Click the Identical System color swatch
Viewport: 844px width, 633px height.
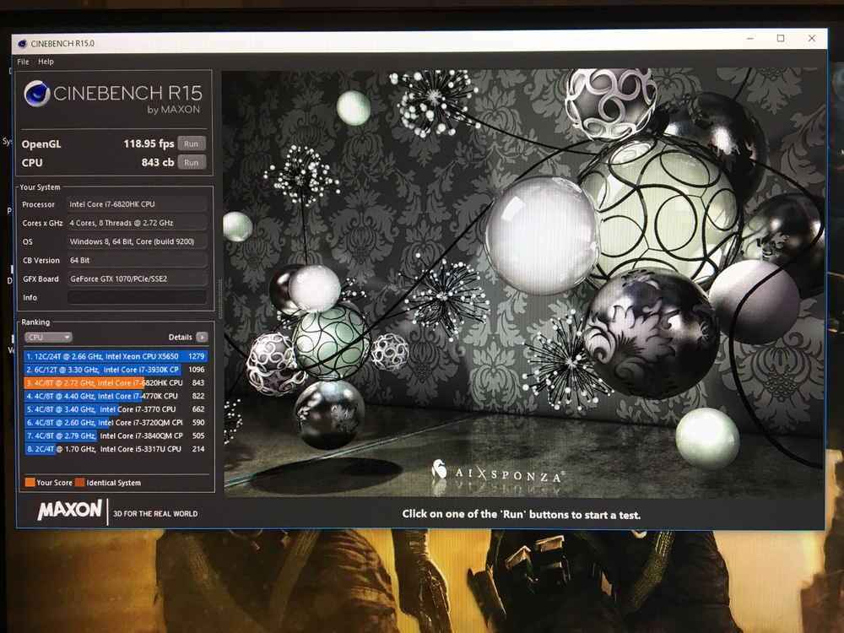(x=79, y=483)
